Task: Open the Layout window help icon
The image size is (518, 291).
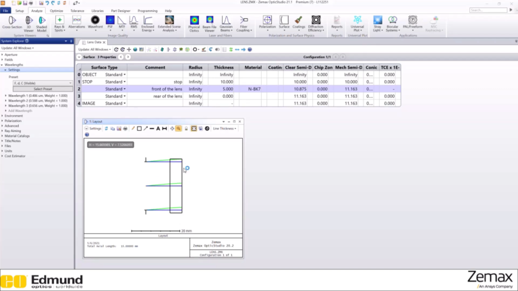Action: pyautogui.click(x=87, y=135)
